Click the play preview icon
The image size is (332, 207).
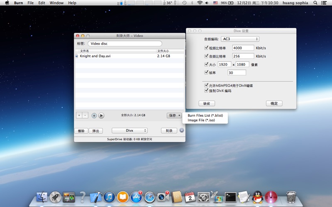click(101, 116)
